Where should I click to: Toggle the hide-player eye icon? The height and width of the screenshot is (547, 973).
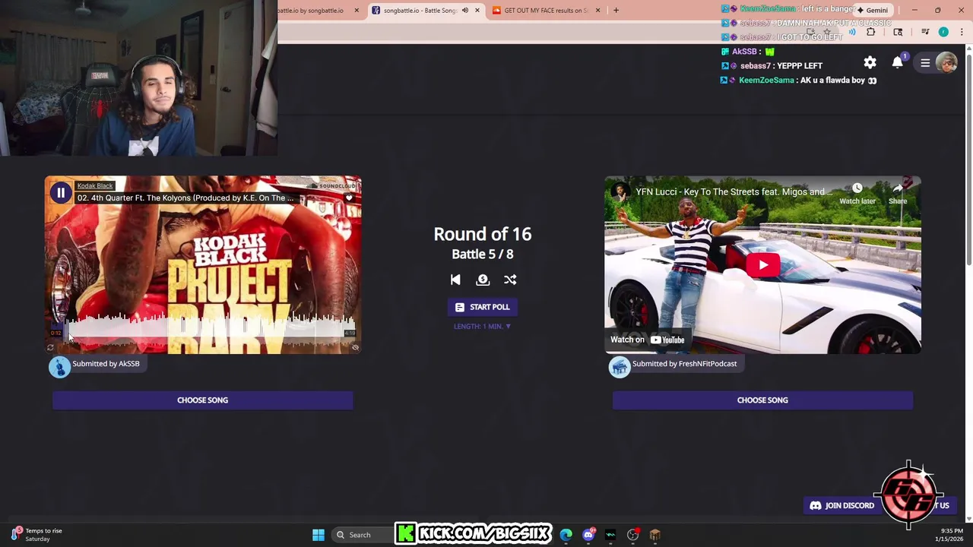[x=355, y=348]
